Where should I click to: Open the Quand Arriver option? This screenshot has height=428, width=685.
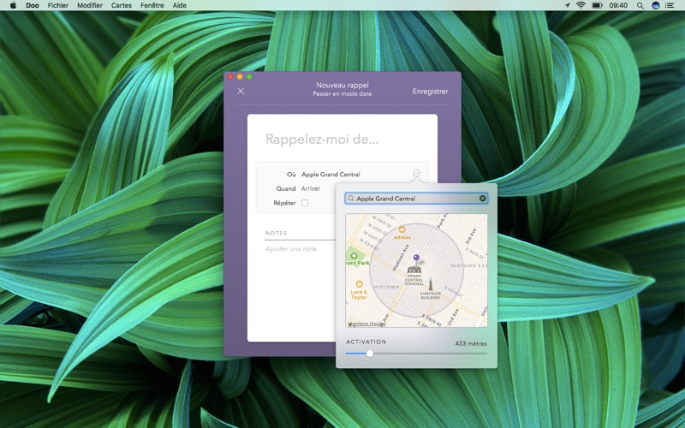(x=311, y=188)
